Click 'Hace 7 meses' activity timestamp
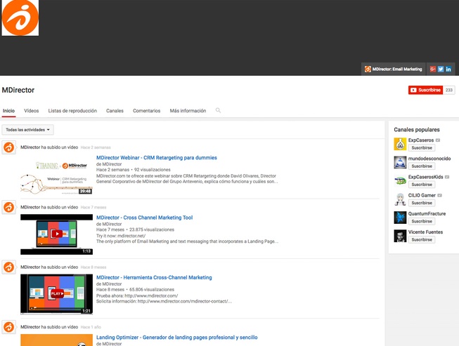This screenshot has width=459, height=346. tap(93, 208)
